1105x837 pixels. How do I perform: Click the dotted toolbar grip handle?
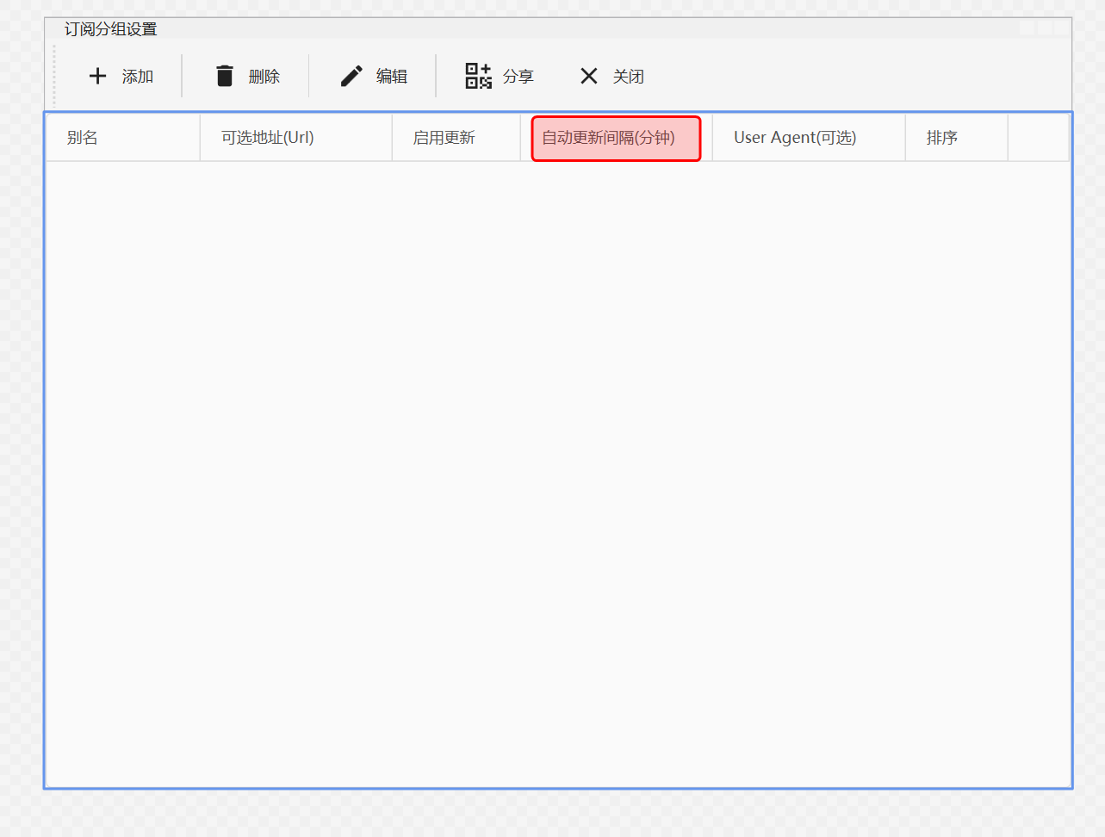tap(54, 76)
